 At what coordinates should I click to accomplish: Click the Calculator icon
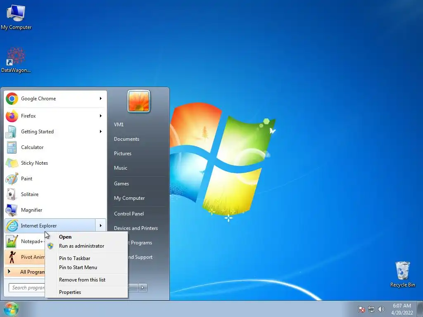click(x=12, y=147)
